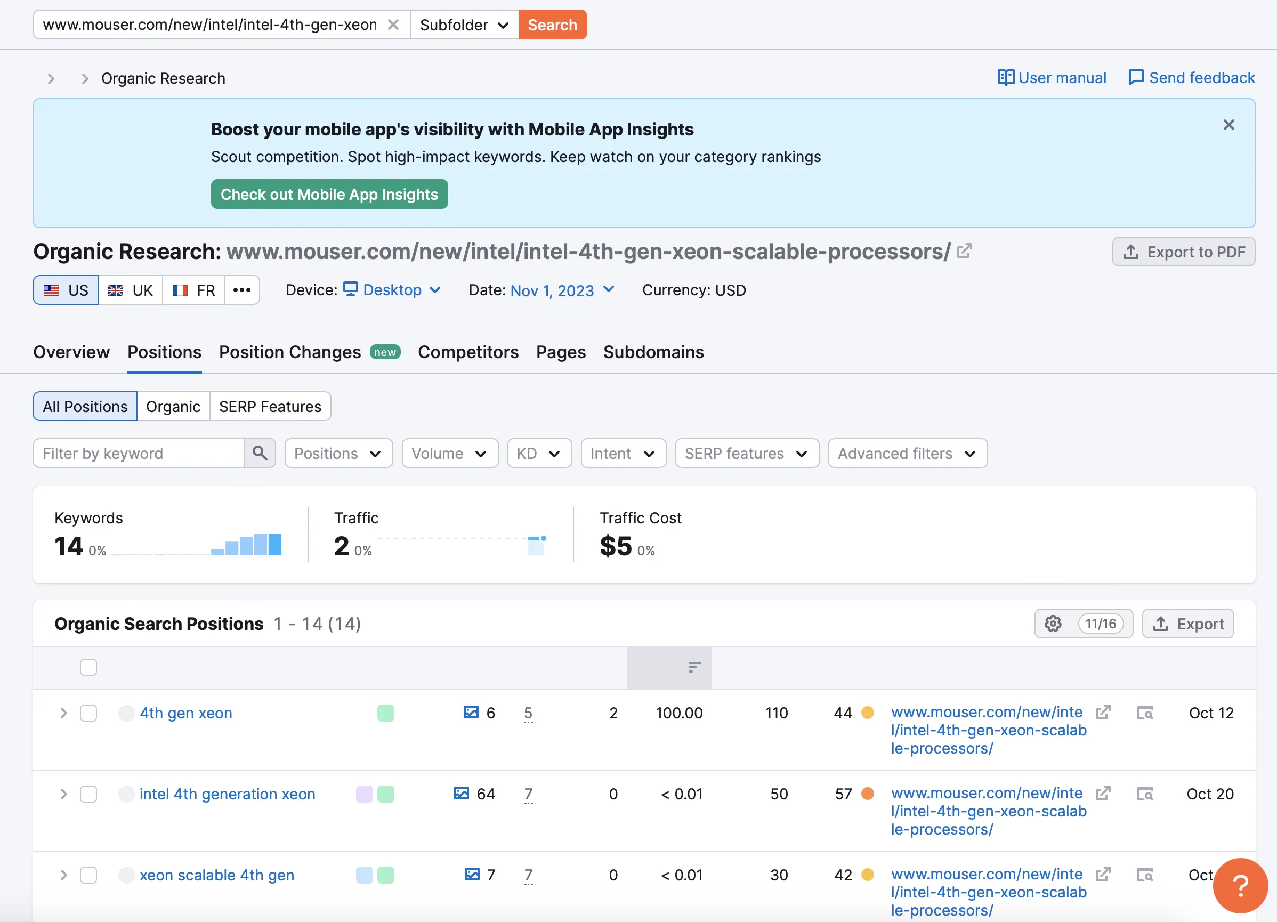Click add-to-list circle for intel 4th generation xeon

[127, 794]
